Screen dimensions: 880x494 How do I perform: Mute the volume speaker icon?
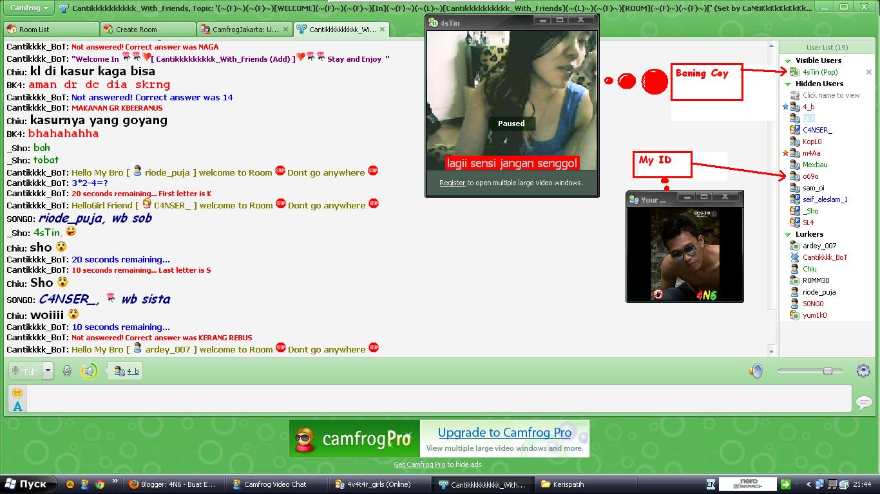(x=756, y=371)
